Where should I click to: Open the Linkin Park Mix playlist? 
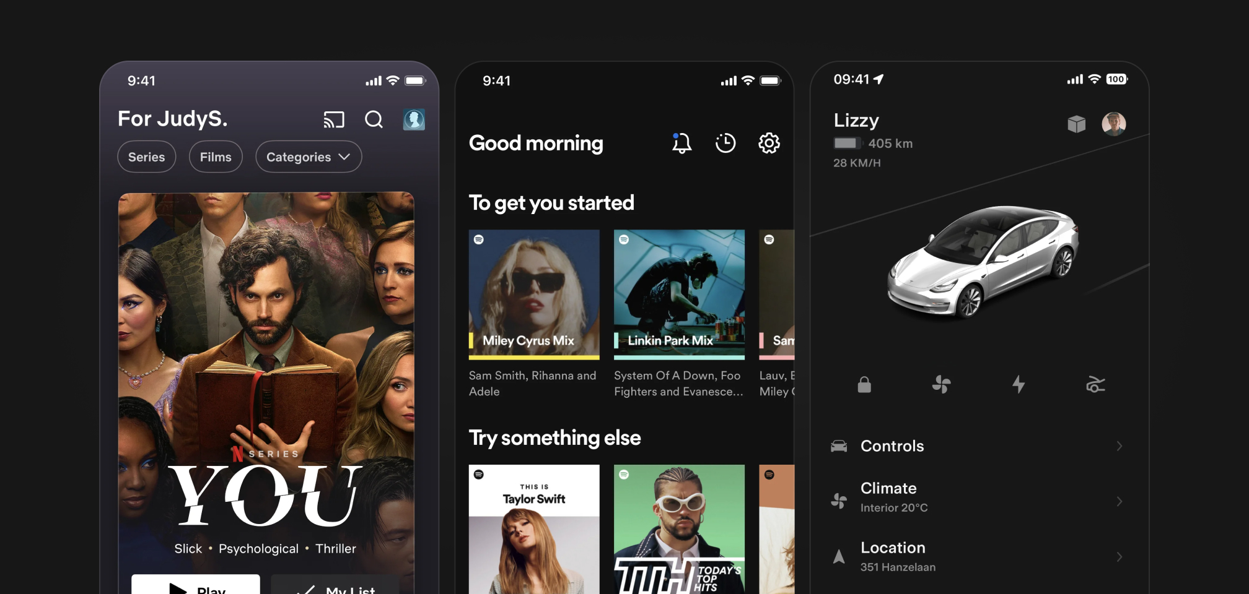(679, 295)
